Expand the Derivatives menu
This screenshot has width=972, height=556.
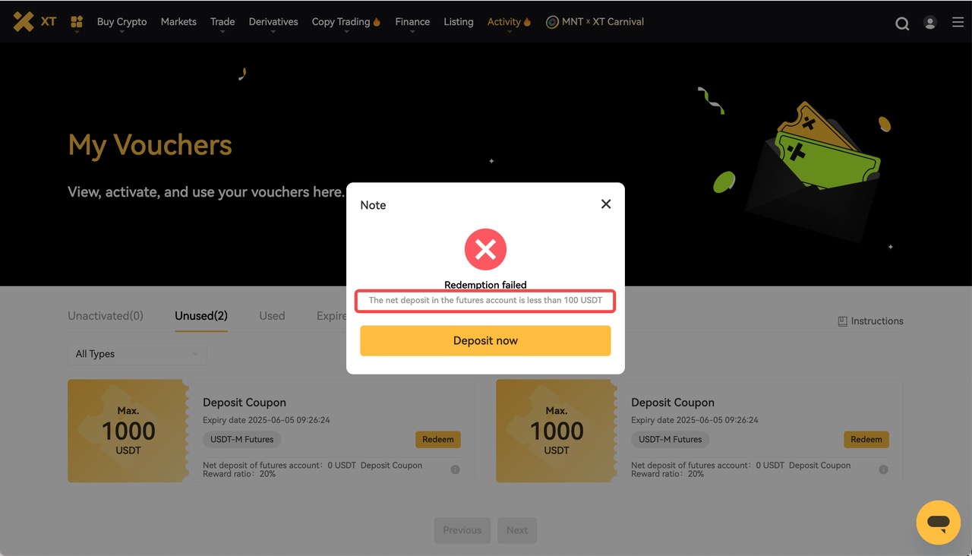[273, 22]
